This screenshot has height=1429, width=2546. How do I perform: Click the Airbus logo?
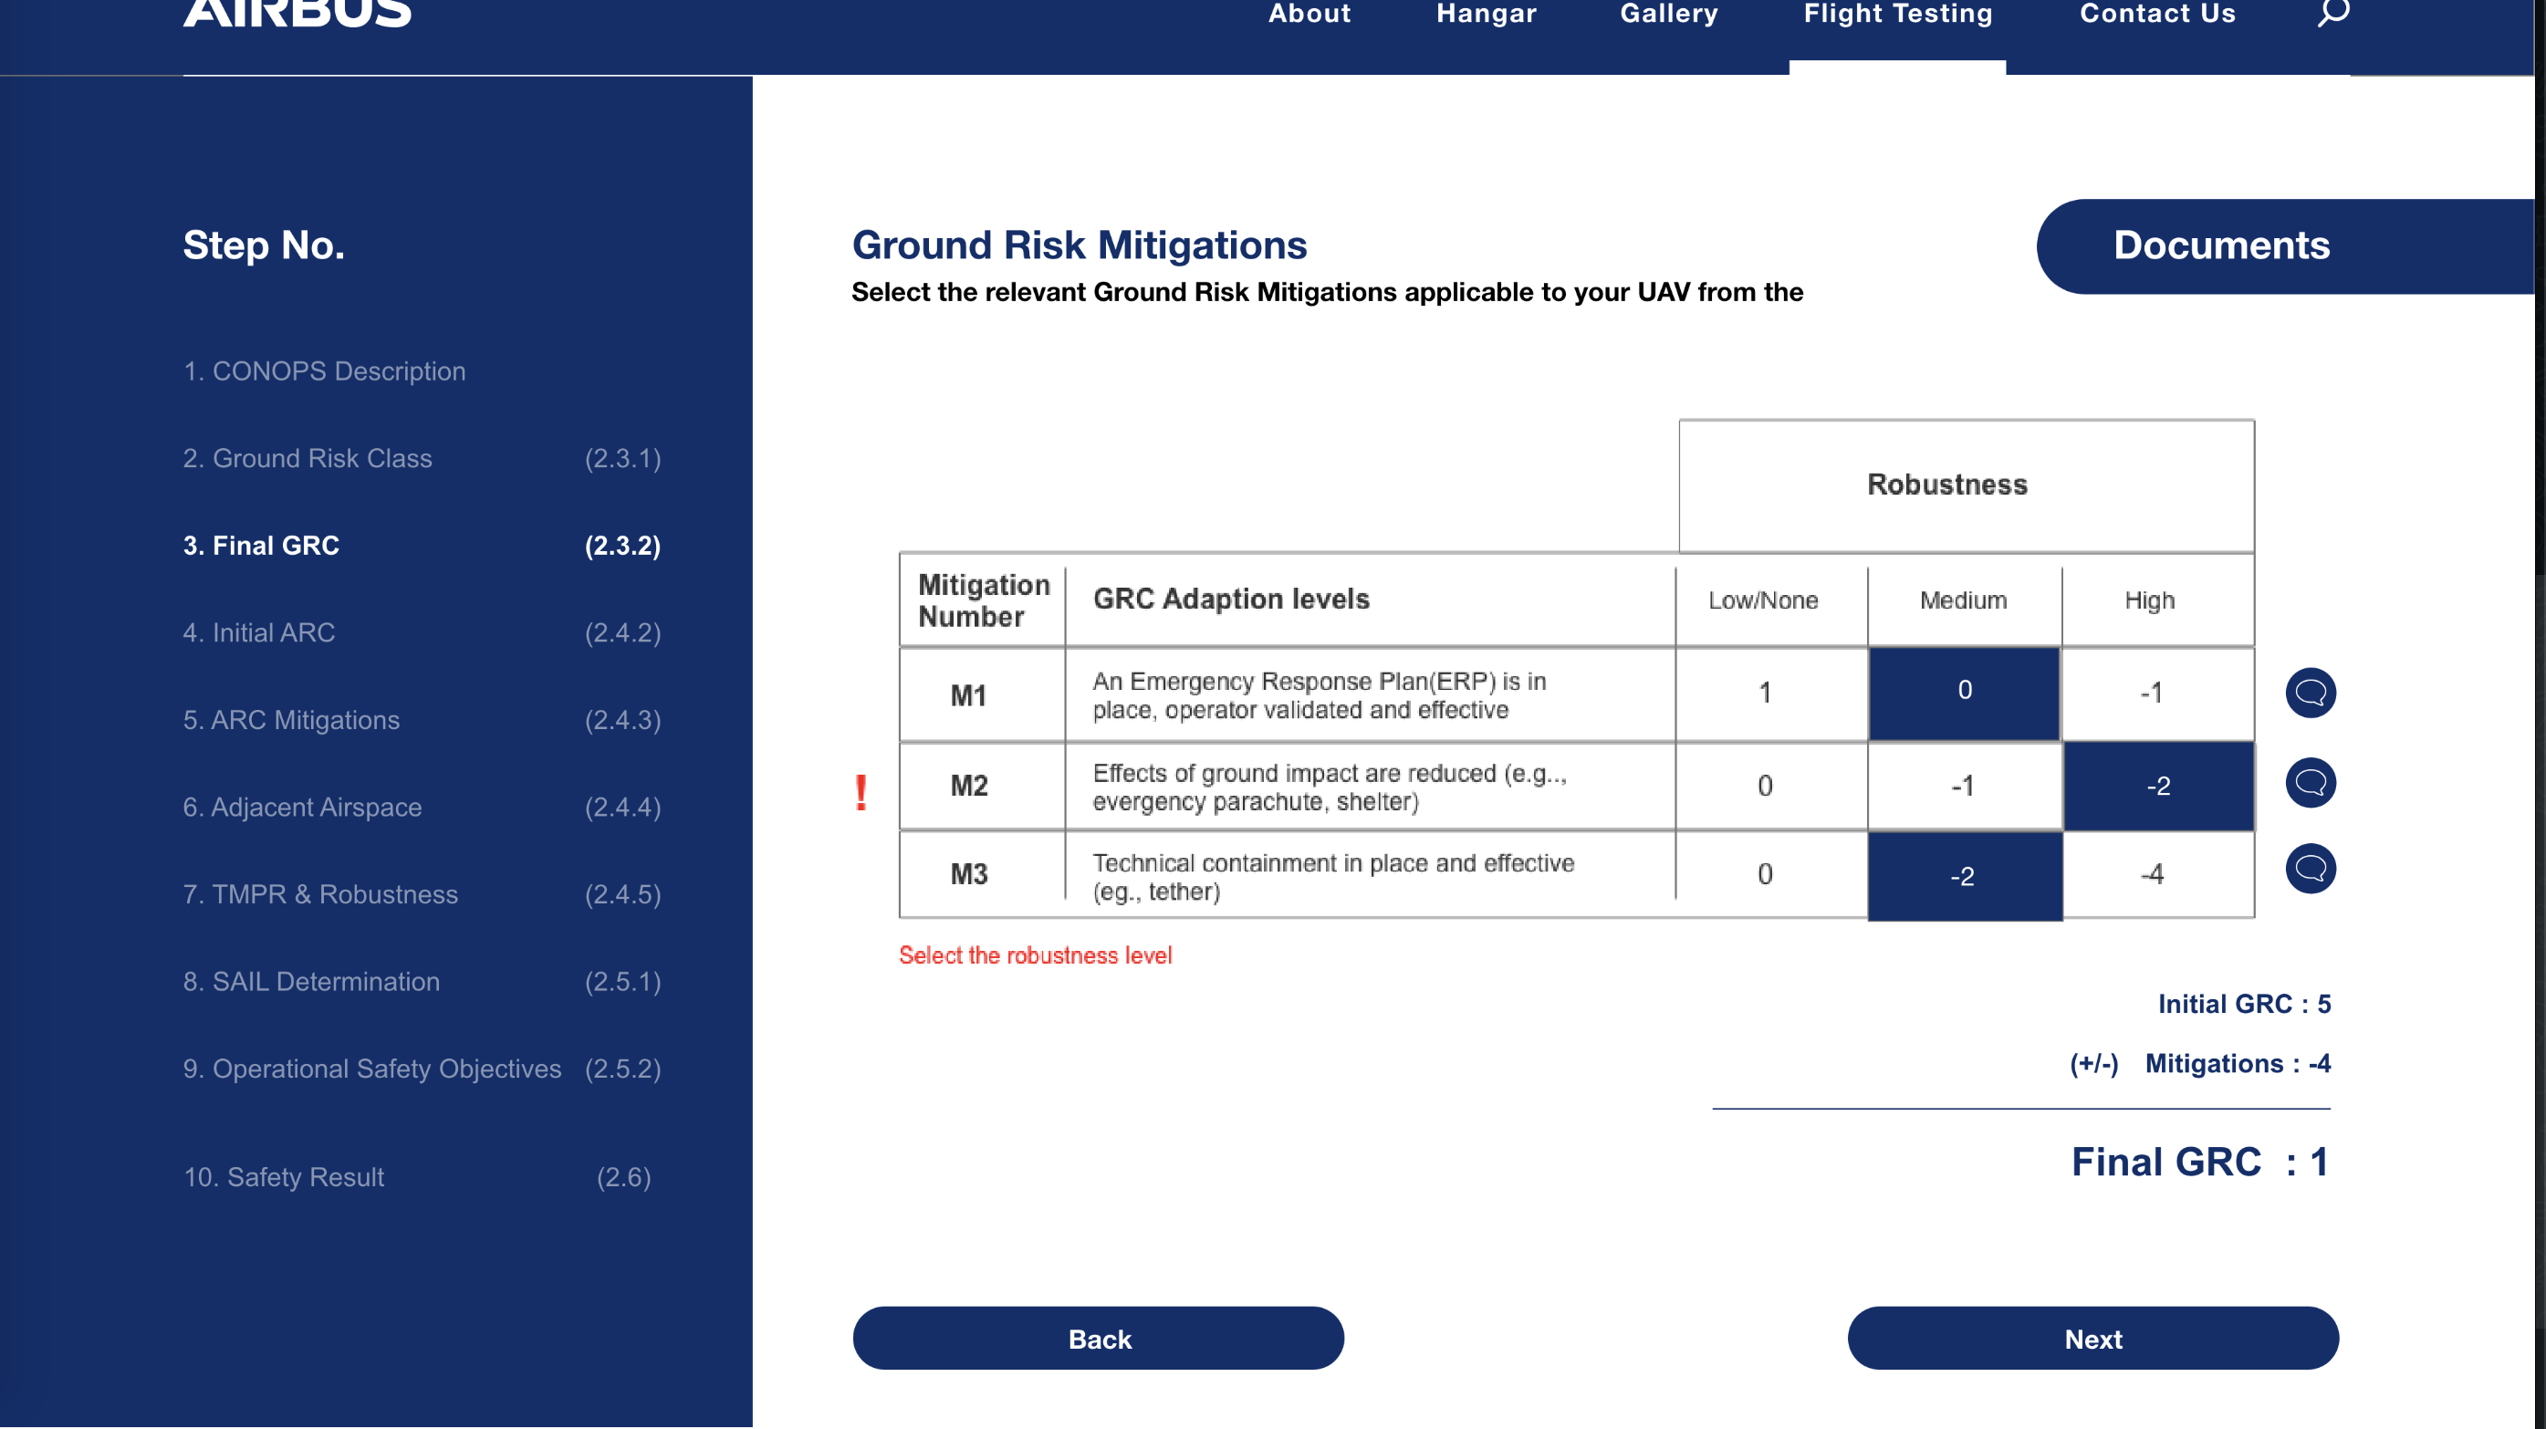coord(297,14)
